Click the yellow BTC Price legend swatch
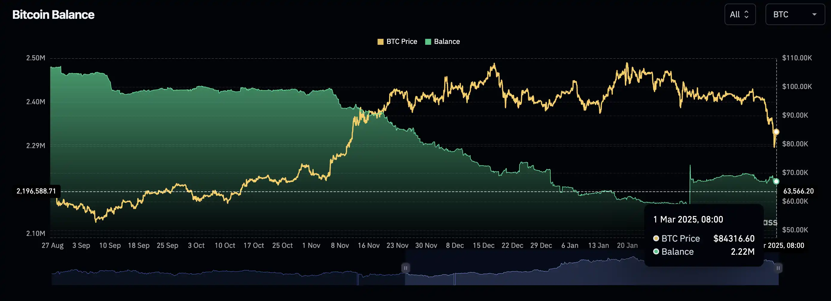Viewport: 831px width, 301px height. [380, 42]
